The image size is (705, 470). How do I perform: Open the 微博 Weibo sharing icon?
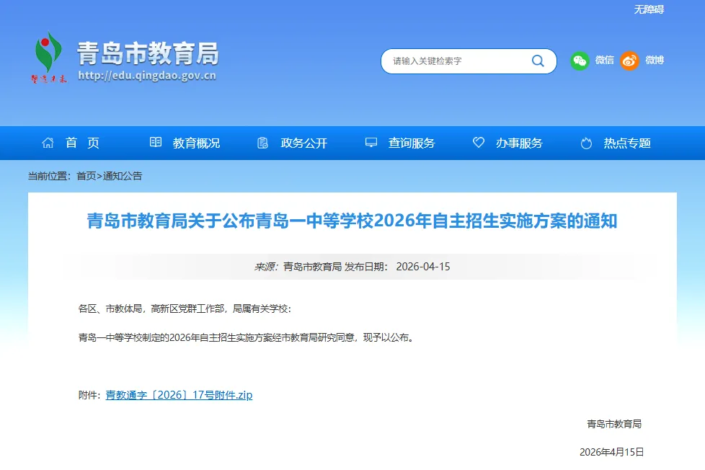tap(629, 61)
